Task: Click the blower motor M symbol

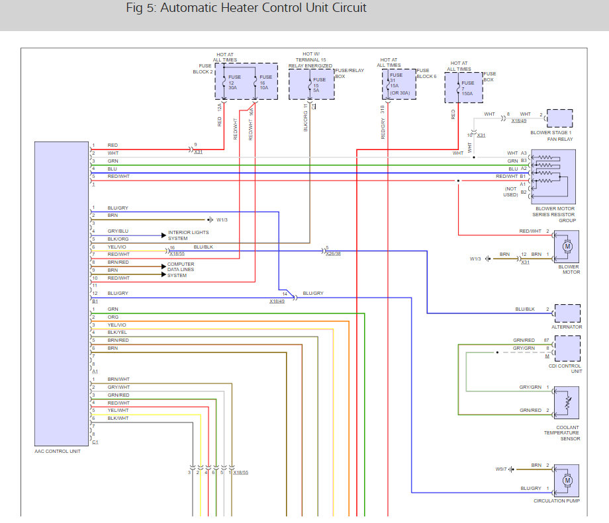Action: [x=567, y=247]
